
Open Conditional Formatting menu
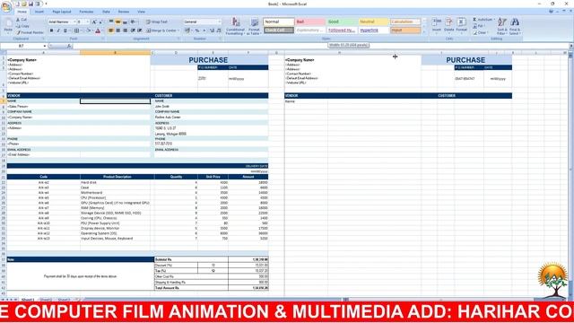pyautogui.click(x=235, y=26)
